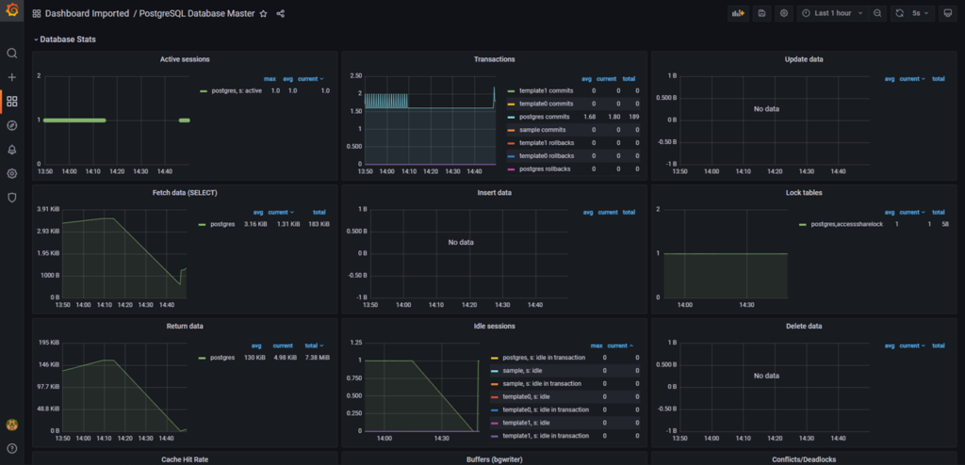Click the zoom out time range icon
The image size is (965, 465).
tap(877, 14)
